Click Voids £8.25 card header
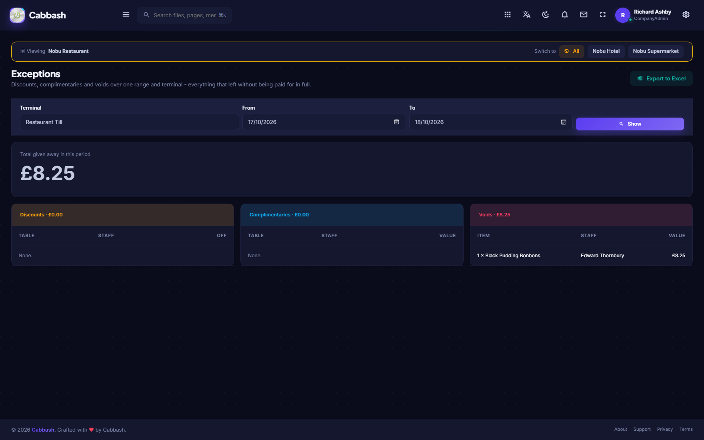Image resolution: width=704 pixels, height=440 pixels. click(x=581, y=215)
